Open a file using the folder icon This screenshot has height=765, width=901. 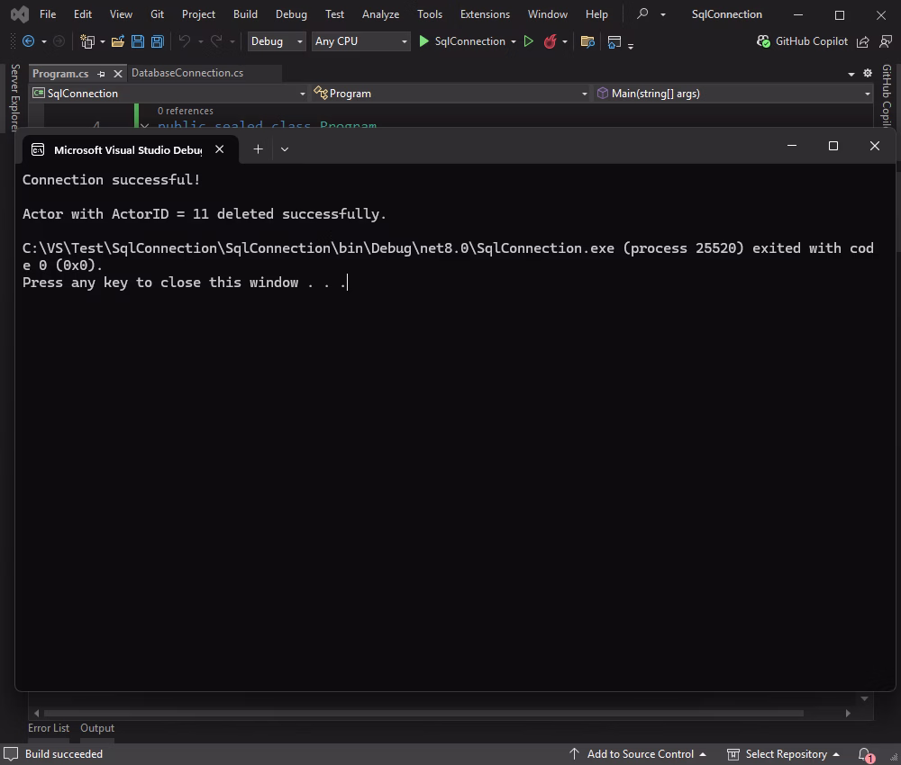point(118,41)
